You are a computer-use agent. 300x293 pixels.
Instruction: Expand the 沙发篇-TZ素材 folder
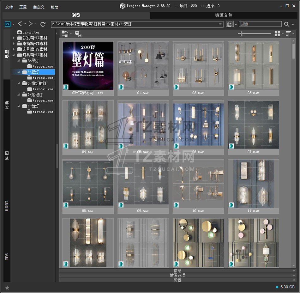[14, 38]
